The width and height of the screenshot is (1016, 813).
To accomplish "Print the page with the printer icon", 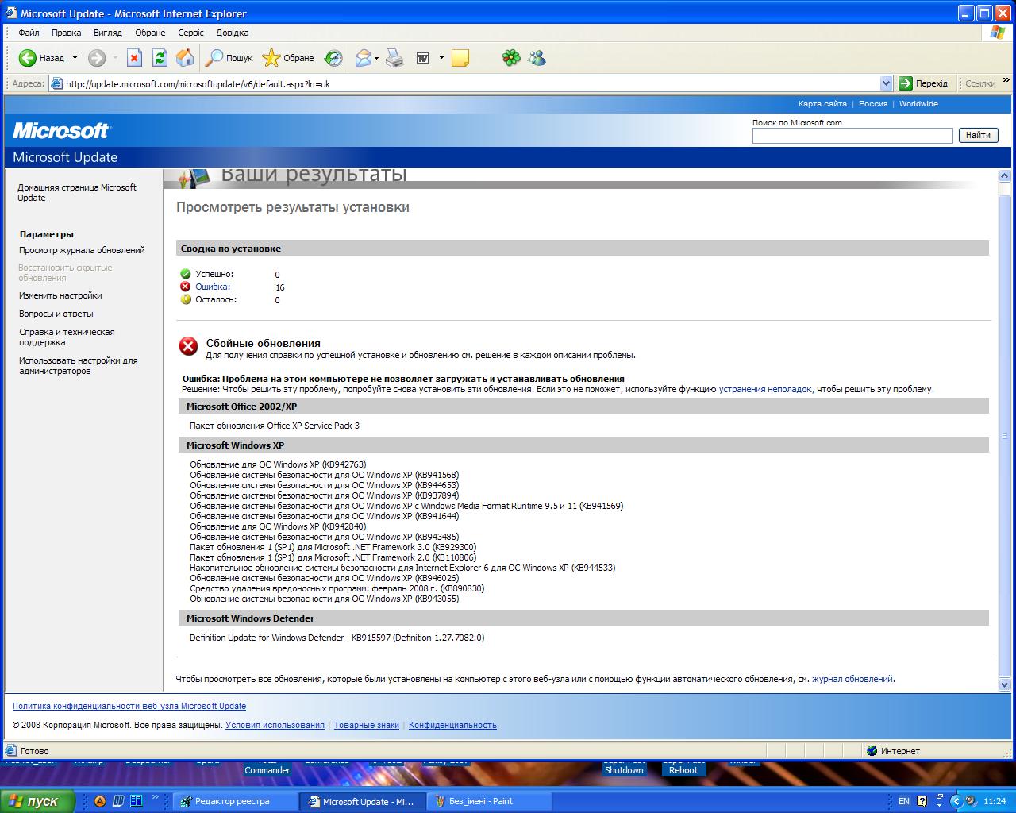I will point(394,58).
